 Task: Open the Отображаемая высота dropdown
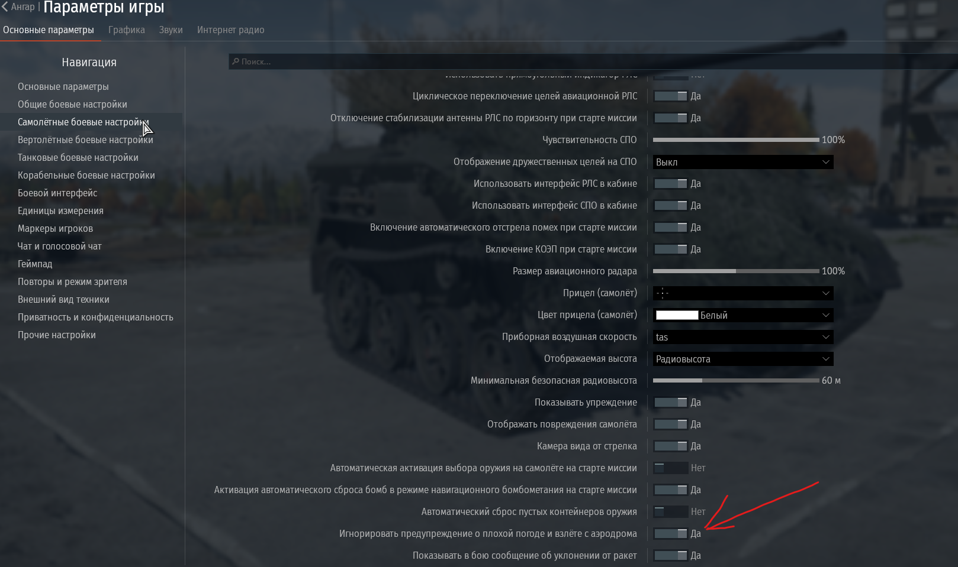(743, 359)
